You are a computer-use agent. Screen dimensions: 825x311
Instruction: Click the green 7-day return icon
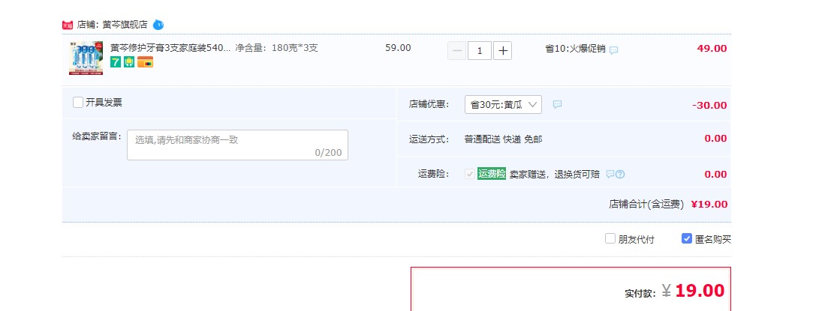pyautogui.click(x=116, y=62)
